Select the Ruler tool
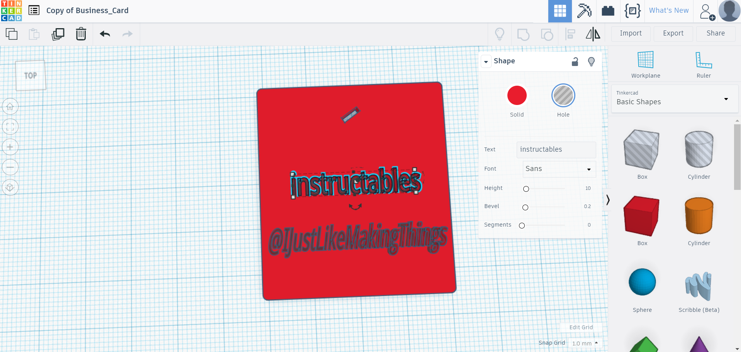This screenshot has height=352, width=741. click(x=704, y=64)
